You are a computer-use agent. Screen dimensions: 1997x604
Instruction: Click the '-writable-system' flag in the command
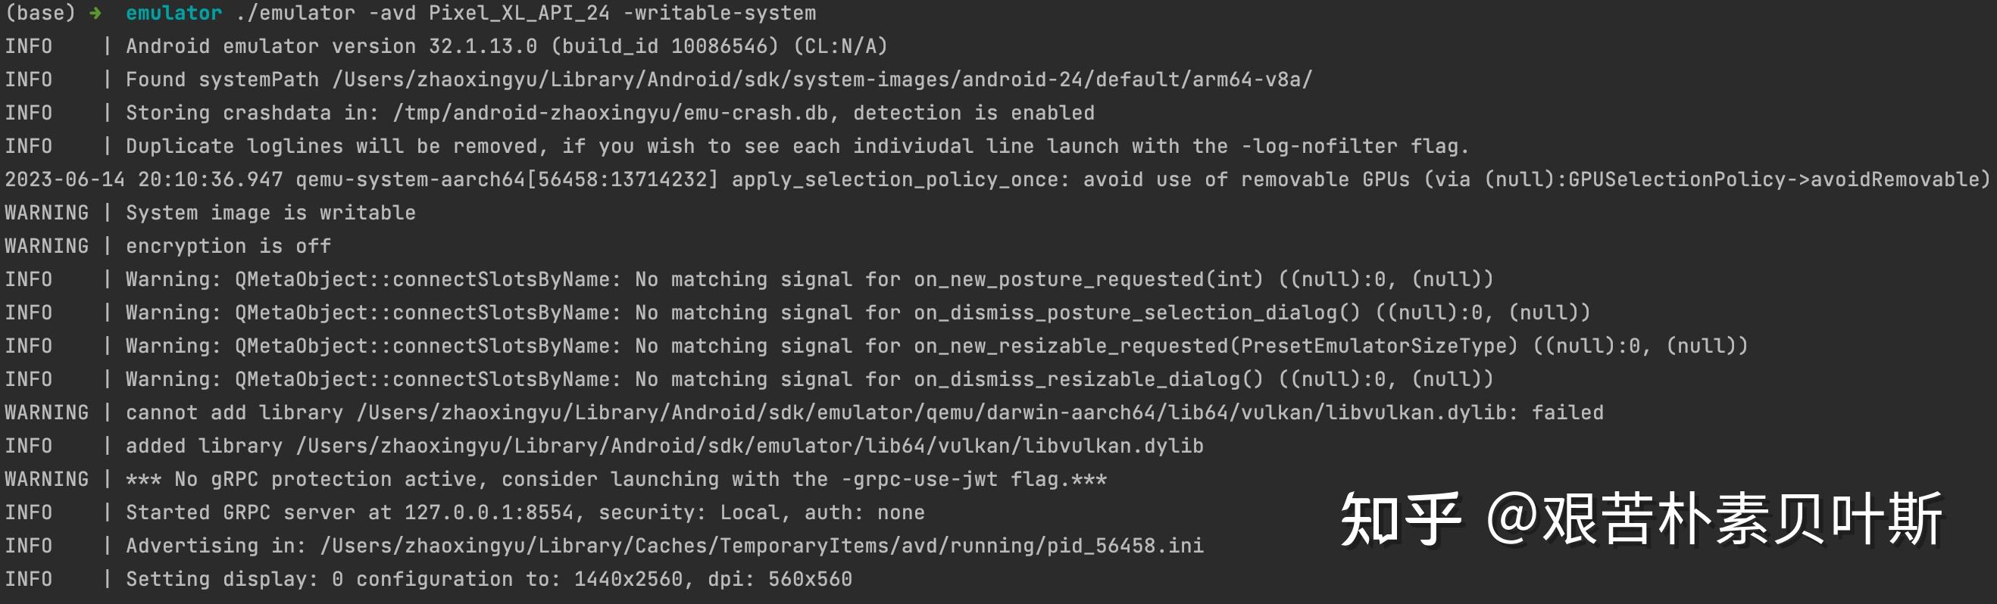point(720,13)
